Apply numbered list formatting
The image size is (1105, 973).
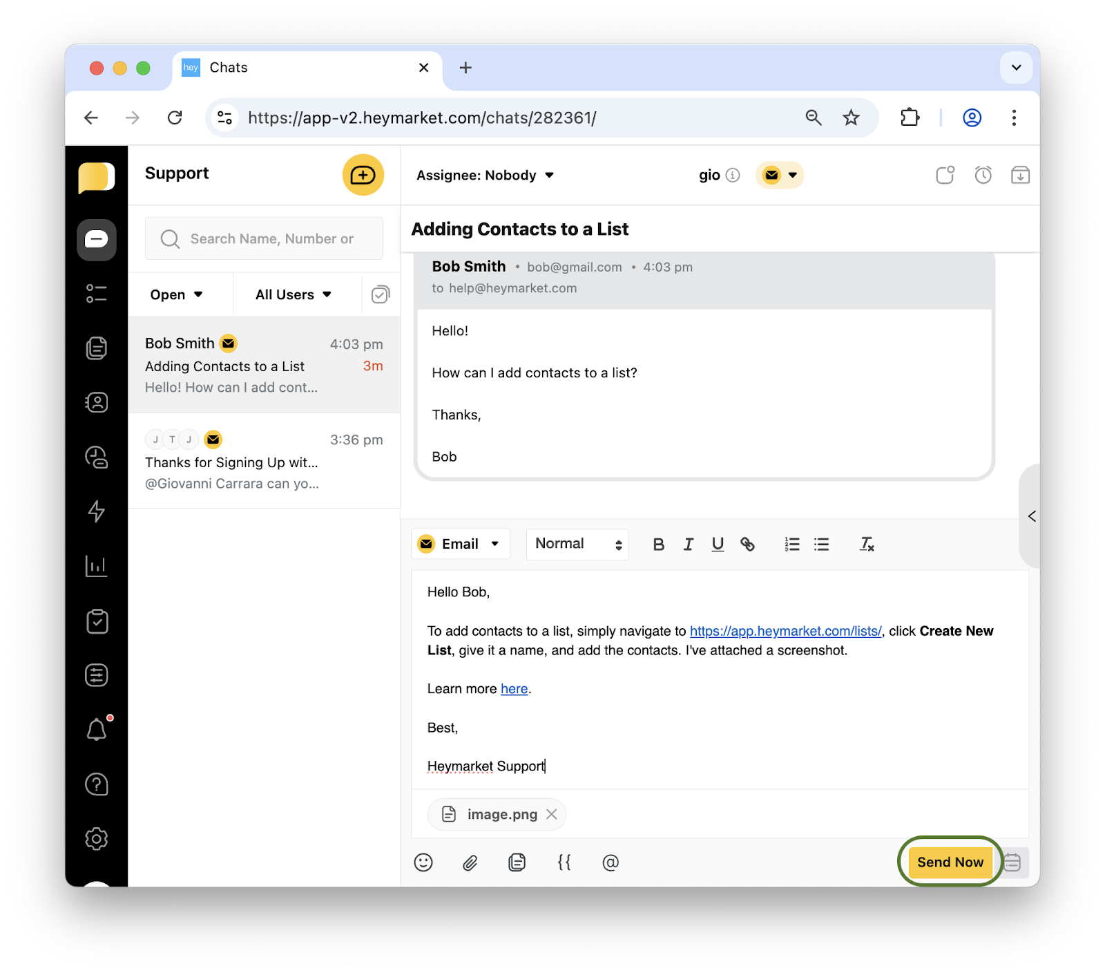[x=791, y=545]
